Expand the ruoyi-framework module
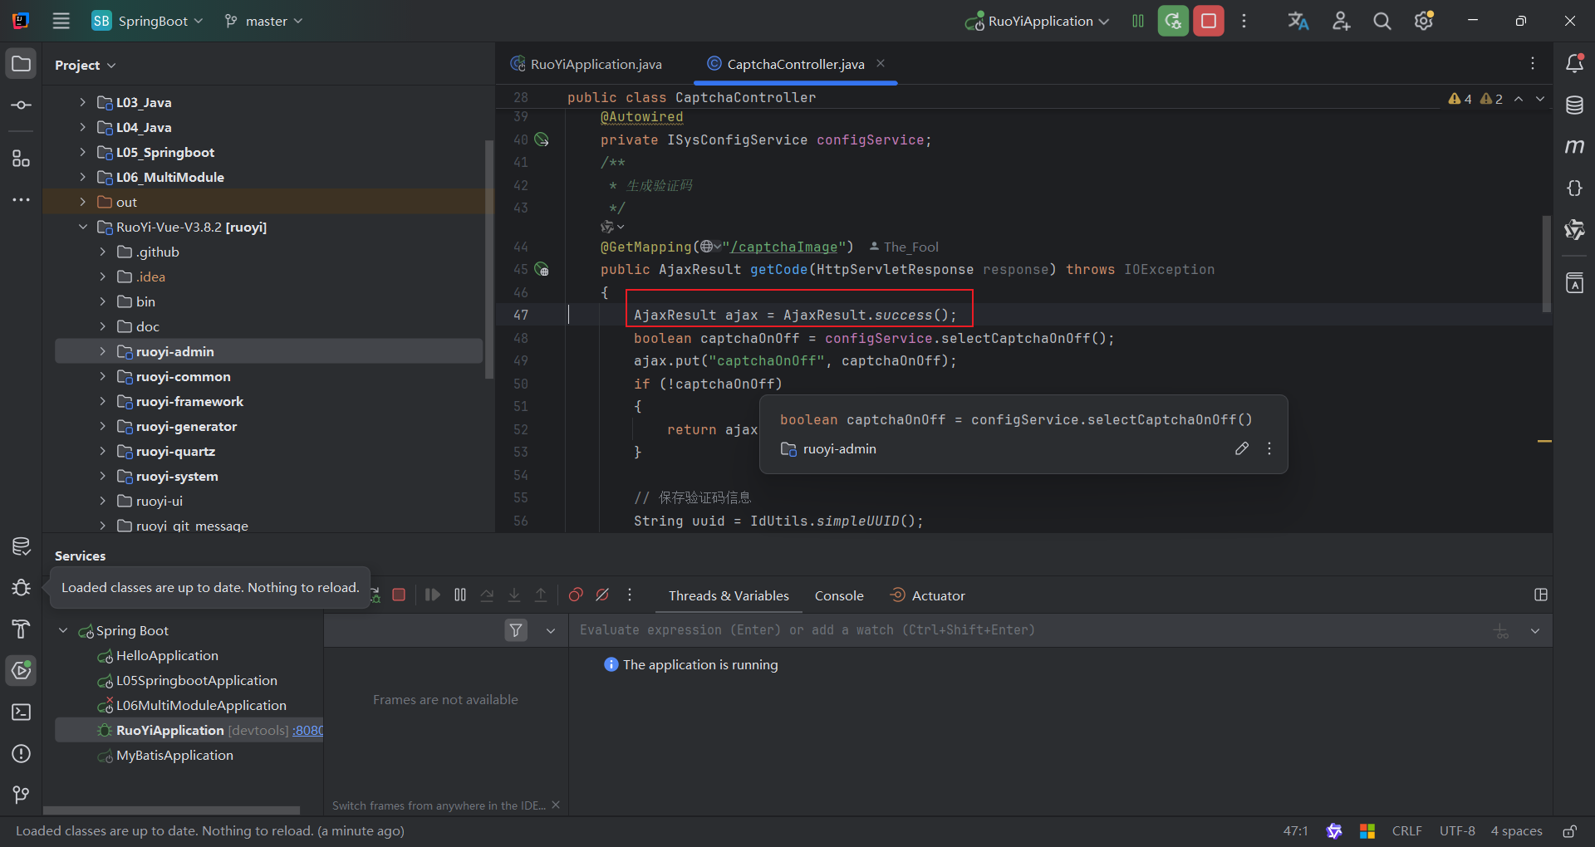 click(x=102, y=401)
